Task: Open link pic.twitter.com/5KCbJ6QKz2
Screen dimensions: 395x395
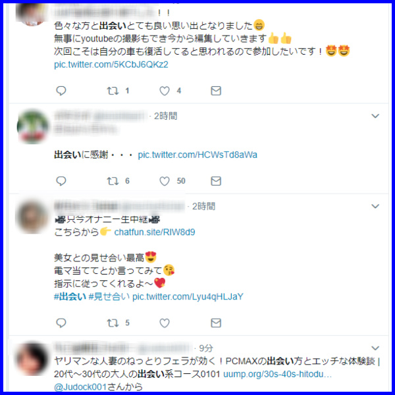Action: tap(111, 65)
